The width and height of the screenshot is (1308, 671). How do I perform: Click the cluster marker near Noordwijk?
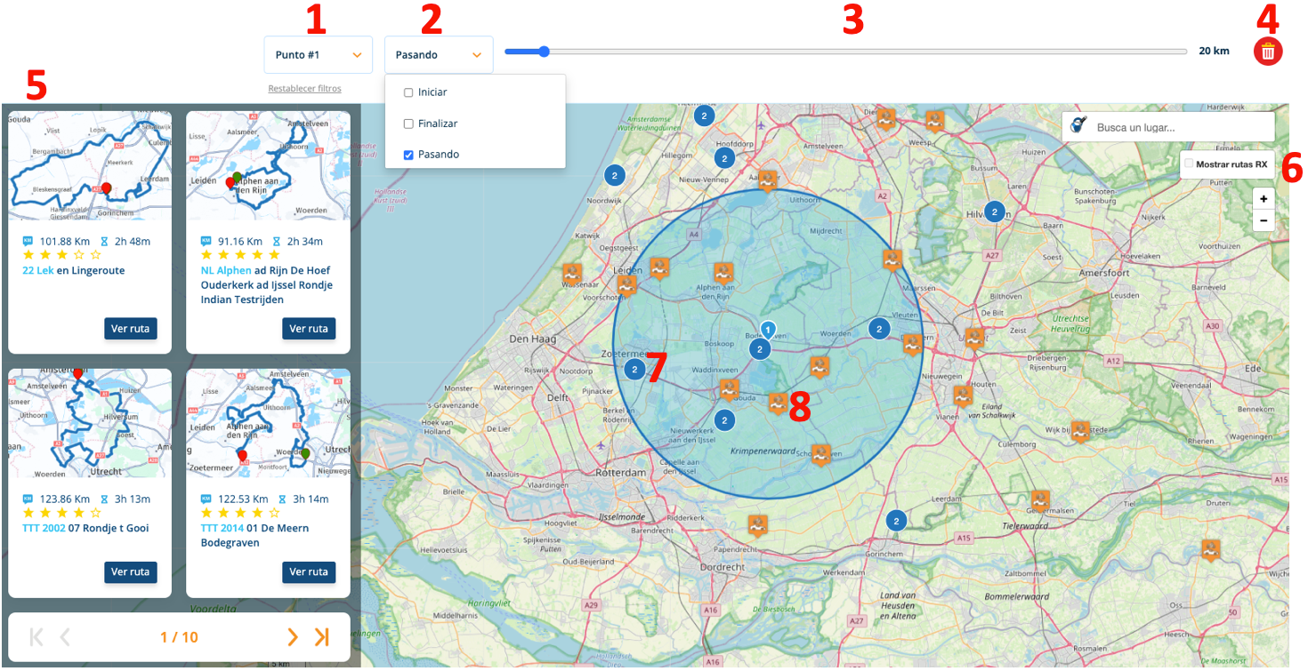click(x=613, y=175)
